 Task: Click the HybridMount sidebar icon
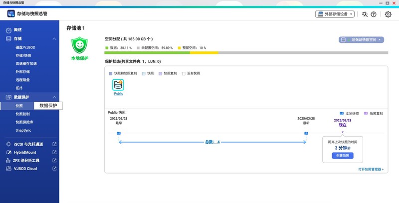8,153
